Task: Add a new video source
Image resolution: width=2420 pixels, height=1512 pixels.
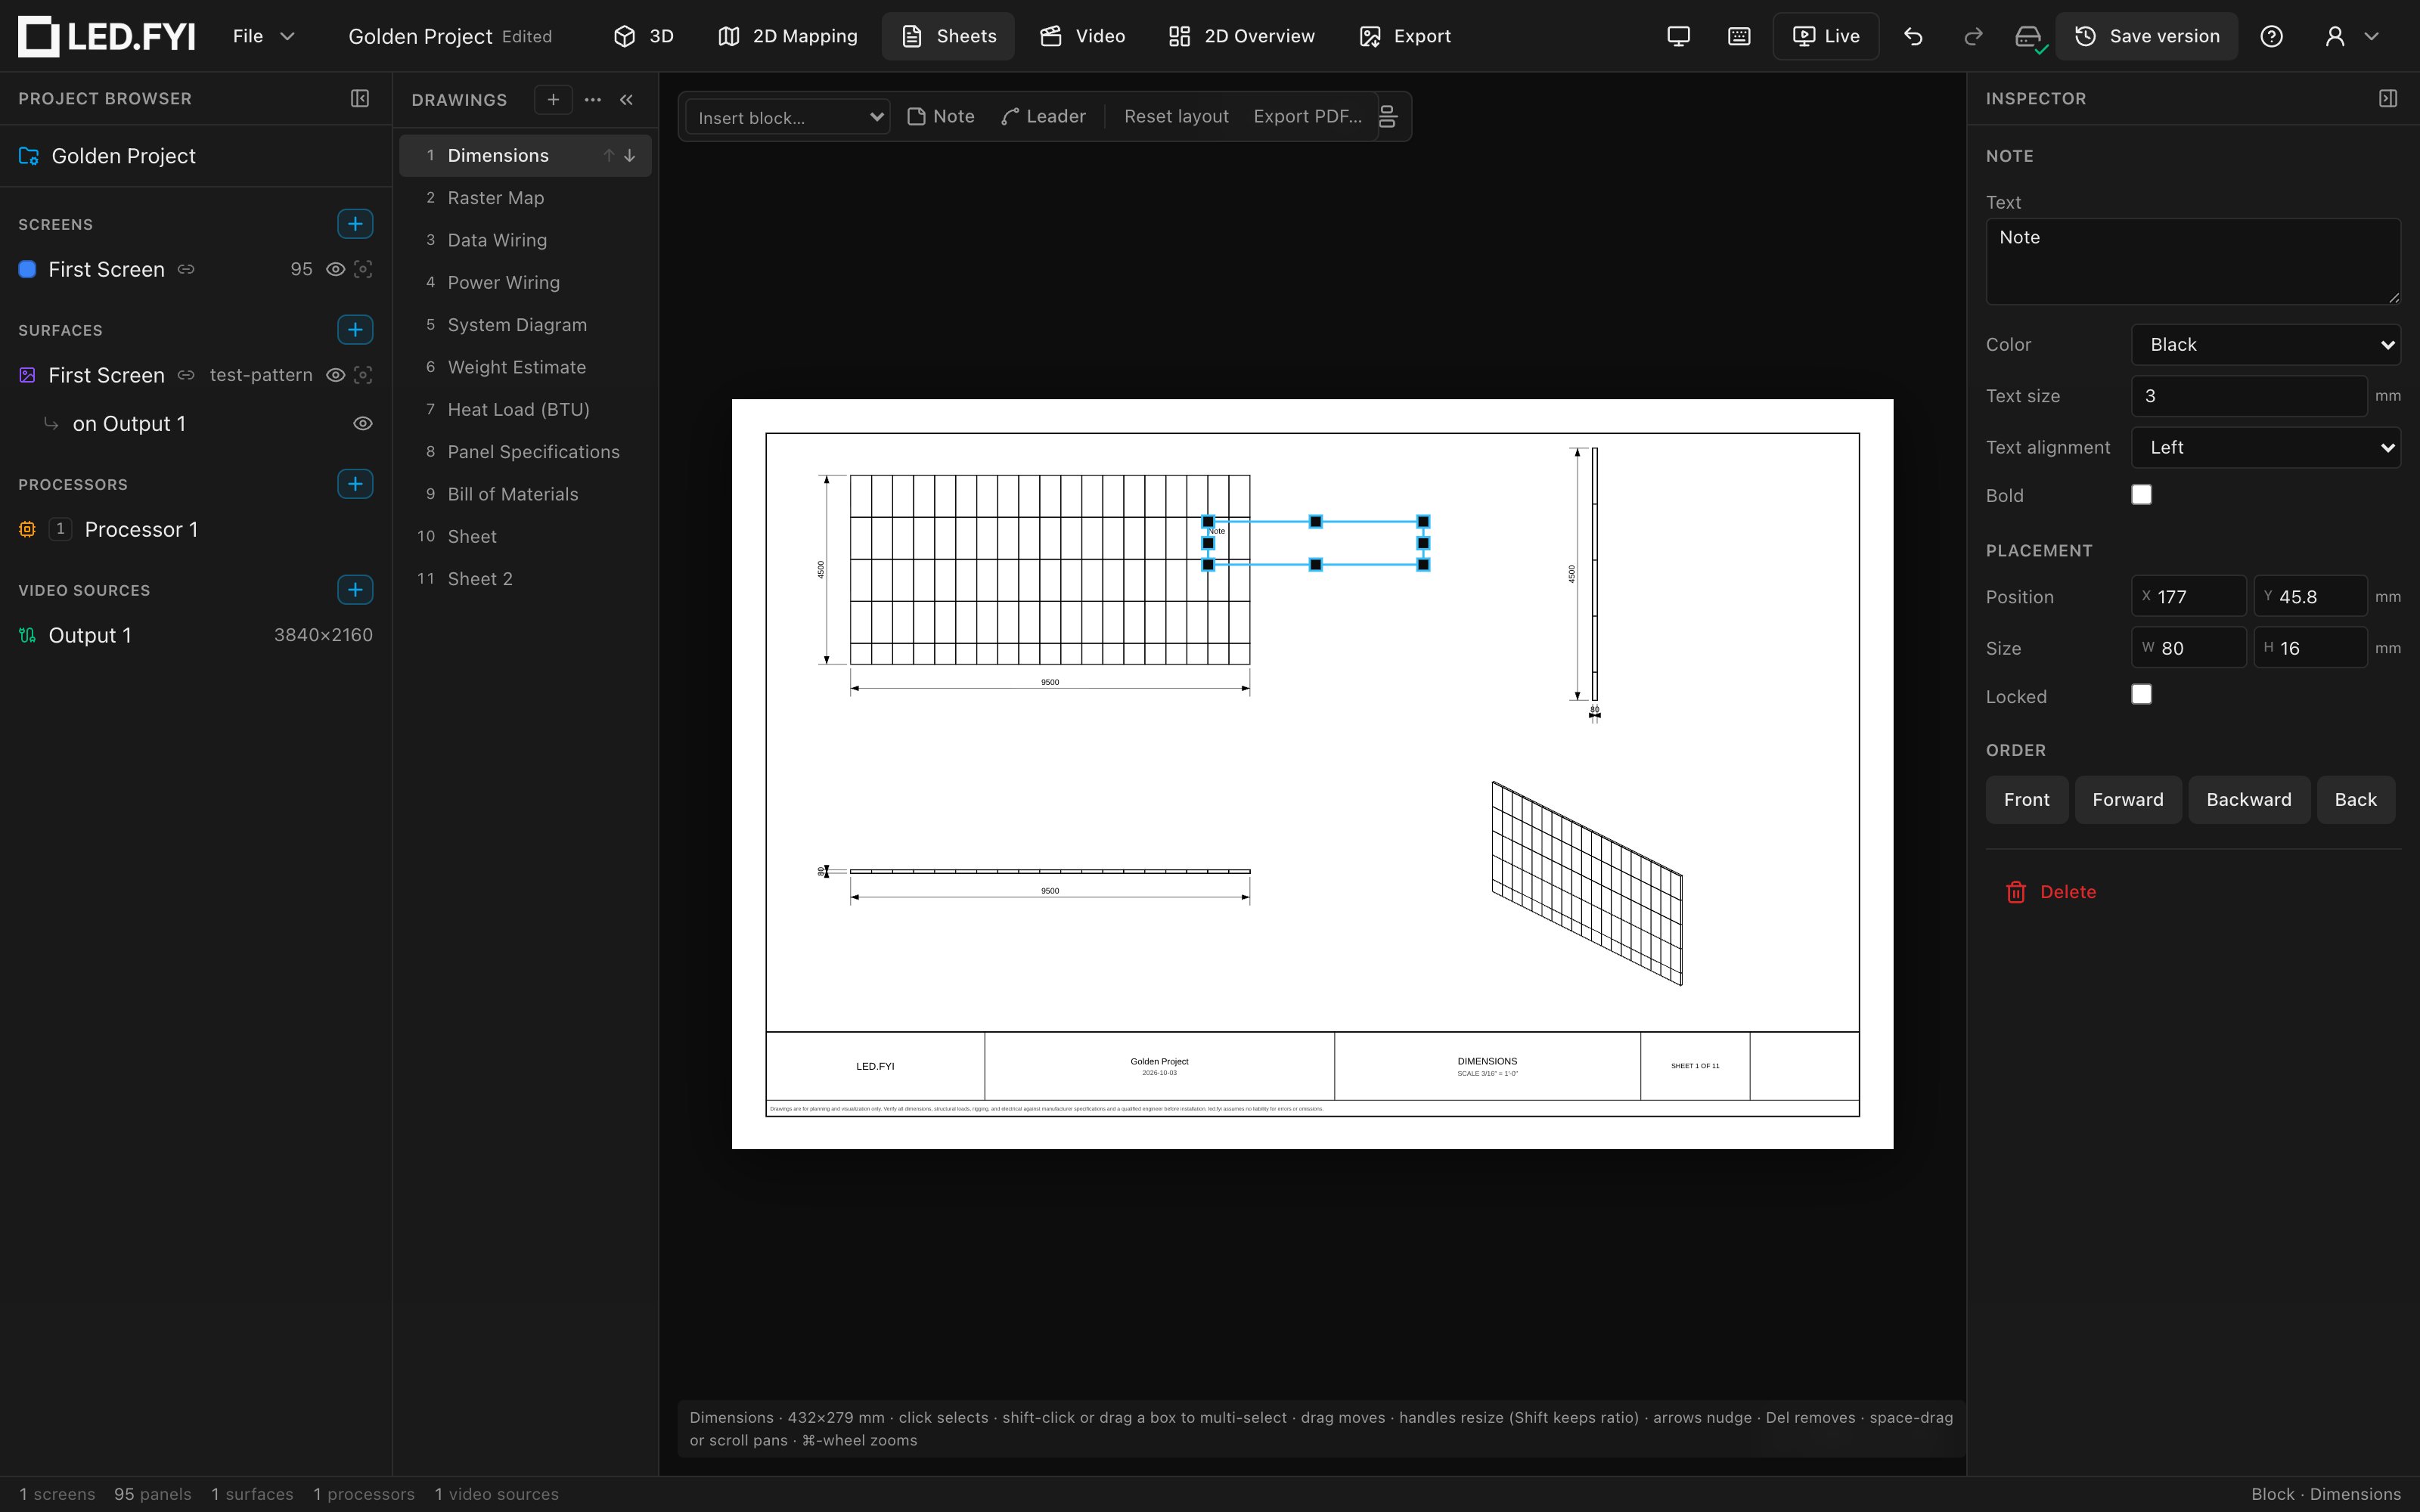Action: coord(355,589)
